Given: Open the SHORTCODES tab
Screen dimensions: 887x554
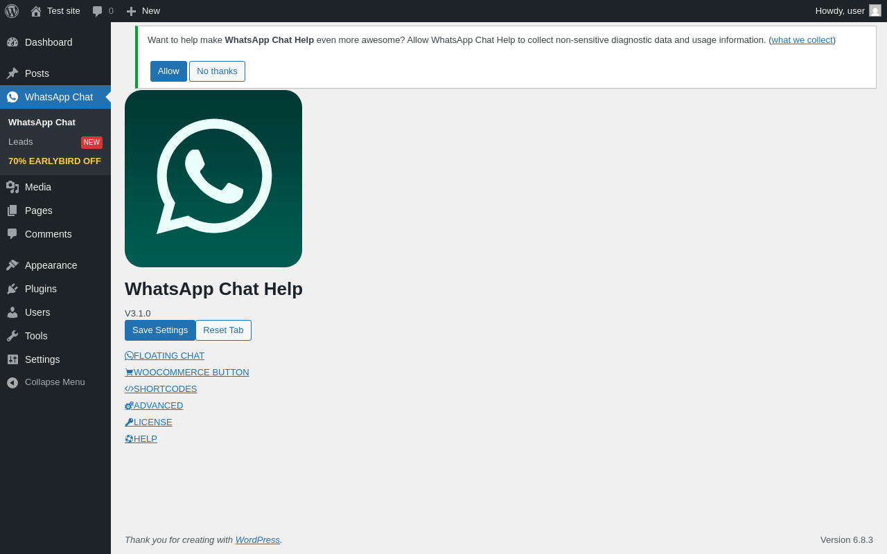Looking at the screenshot, I should [161, 389].
